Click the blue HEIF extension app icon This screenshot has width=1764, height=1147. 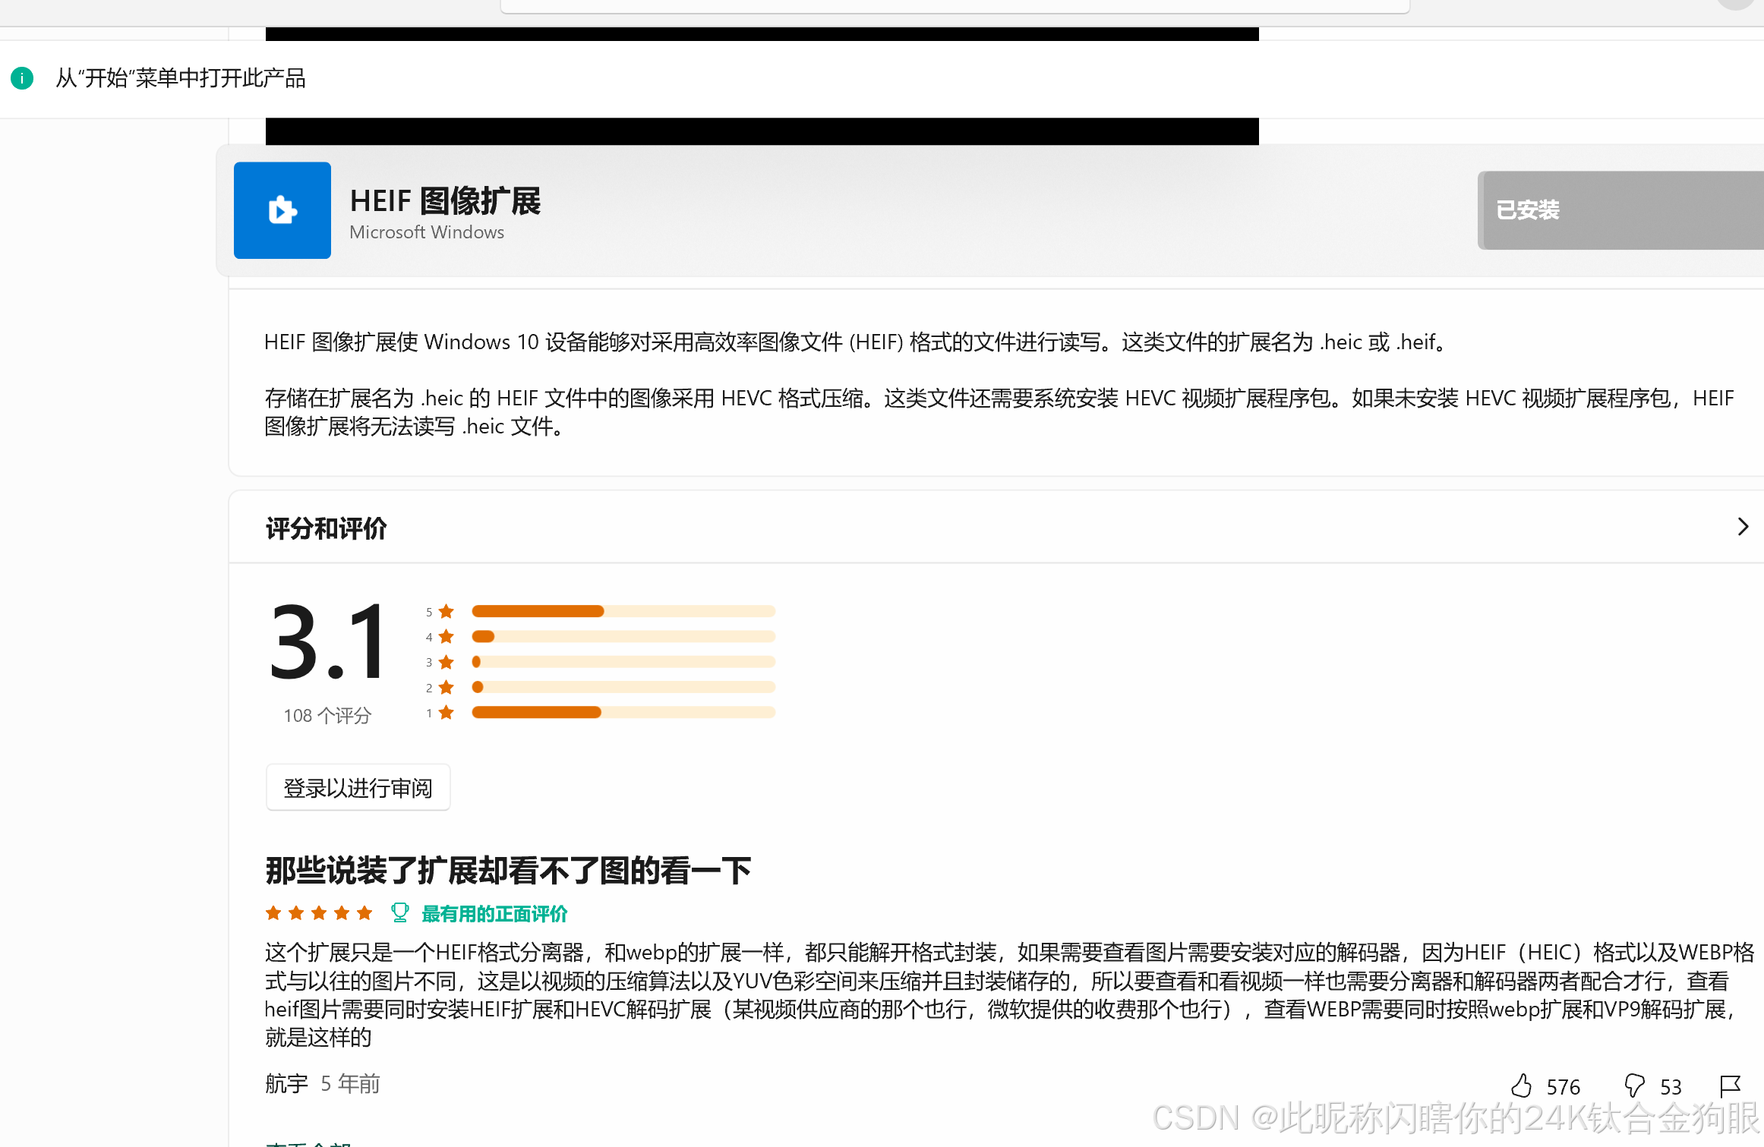coord(282,210)
